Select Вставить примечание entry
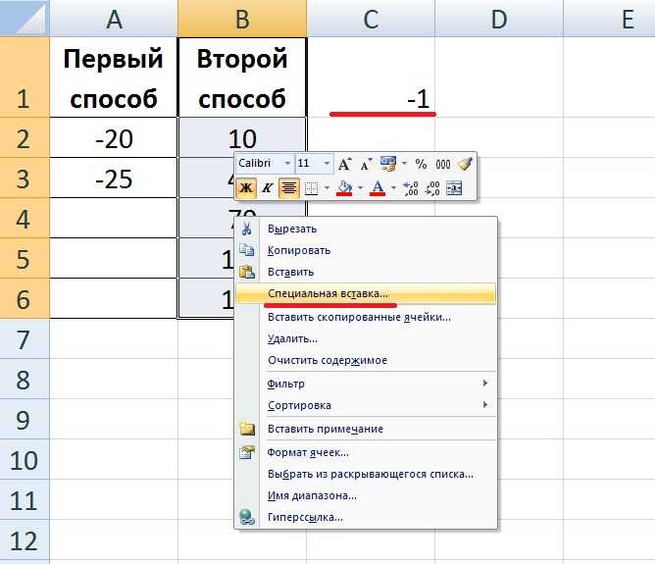The image size is (655, 564). pyautogui.click(x=366, y=429)
